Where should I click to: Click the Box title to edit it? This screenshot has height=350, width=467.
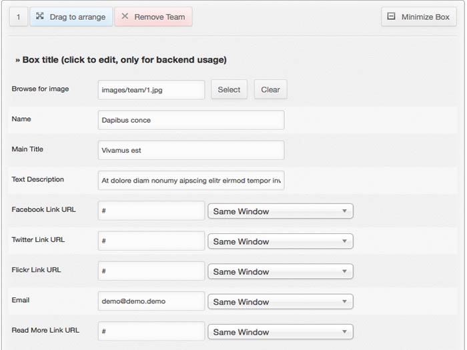click(121, 60)
